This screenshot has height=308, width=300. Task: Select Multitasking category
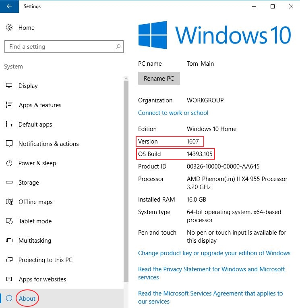point(35,241)
